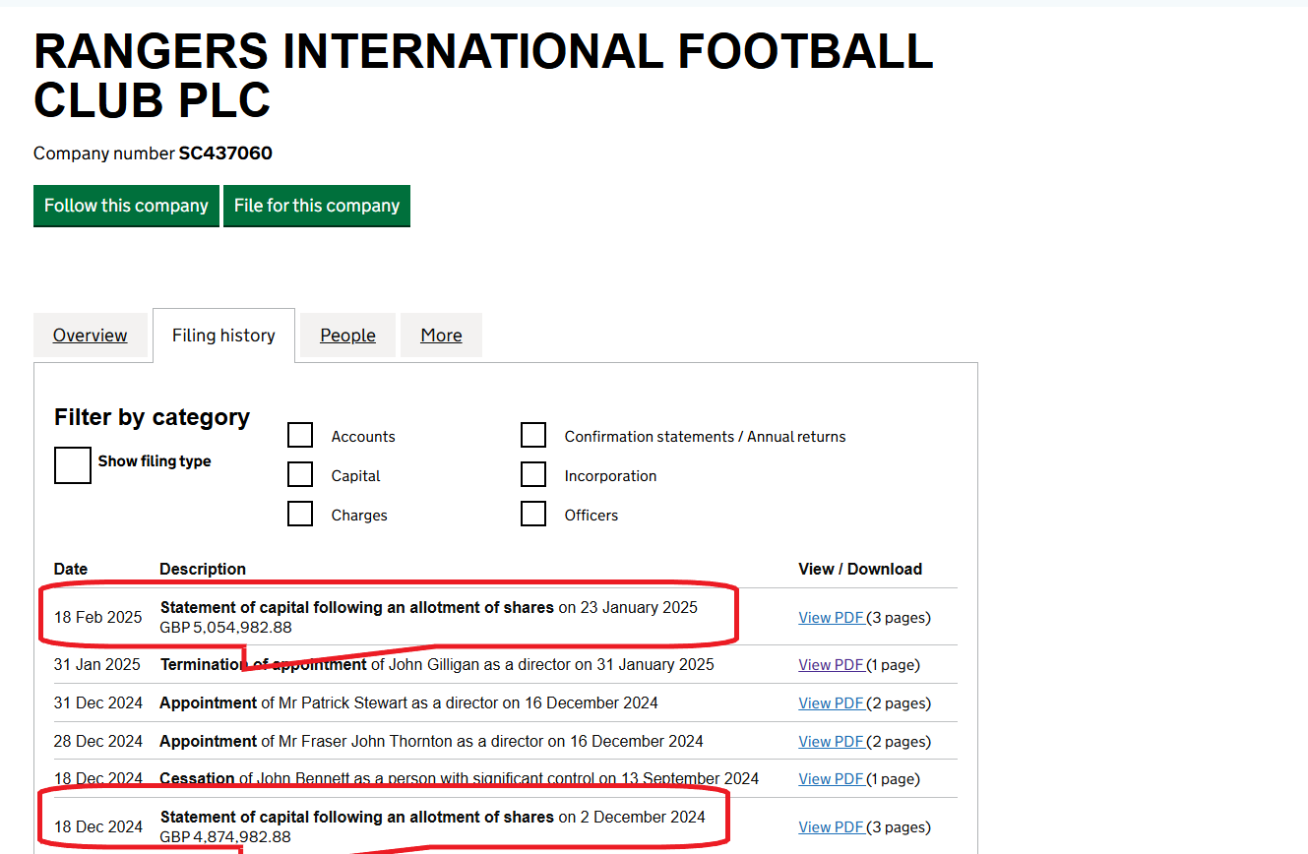Viewport: 1308px width, 854px height.
Task: Click the Description column header
Action: [203, 569]
